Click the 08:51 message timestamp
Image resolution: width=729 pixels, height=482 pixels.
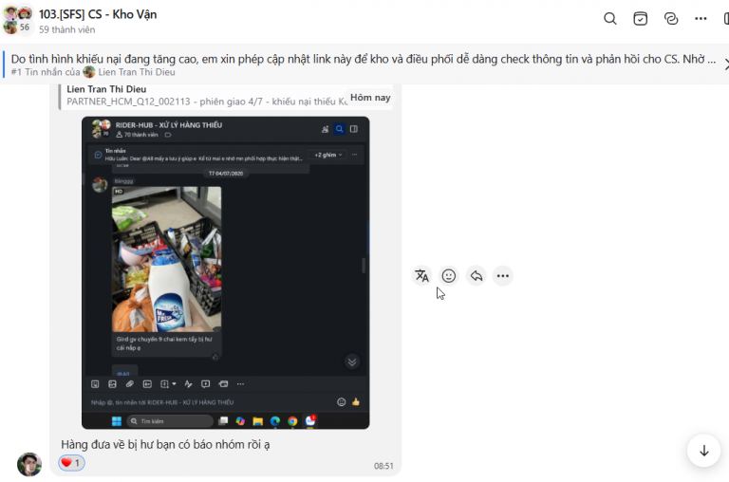coord(383,466)
